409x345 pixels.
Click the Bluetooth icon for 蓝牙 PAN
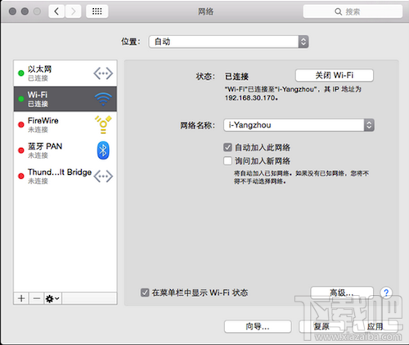pos(103,150)
